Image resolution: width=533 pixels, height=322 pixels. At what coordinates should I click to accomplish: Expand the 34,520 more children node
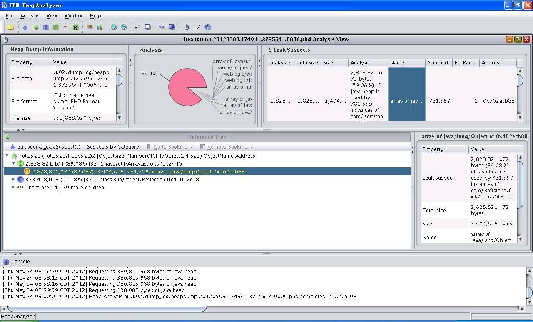14,187
